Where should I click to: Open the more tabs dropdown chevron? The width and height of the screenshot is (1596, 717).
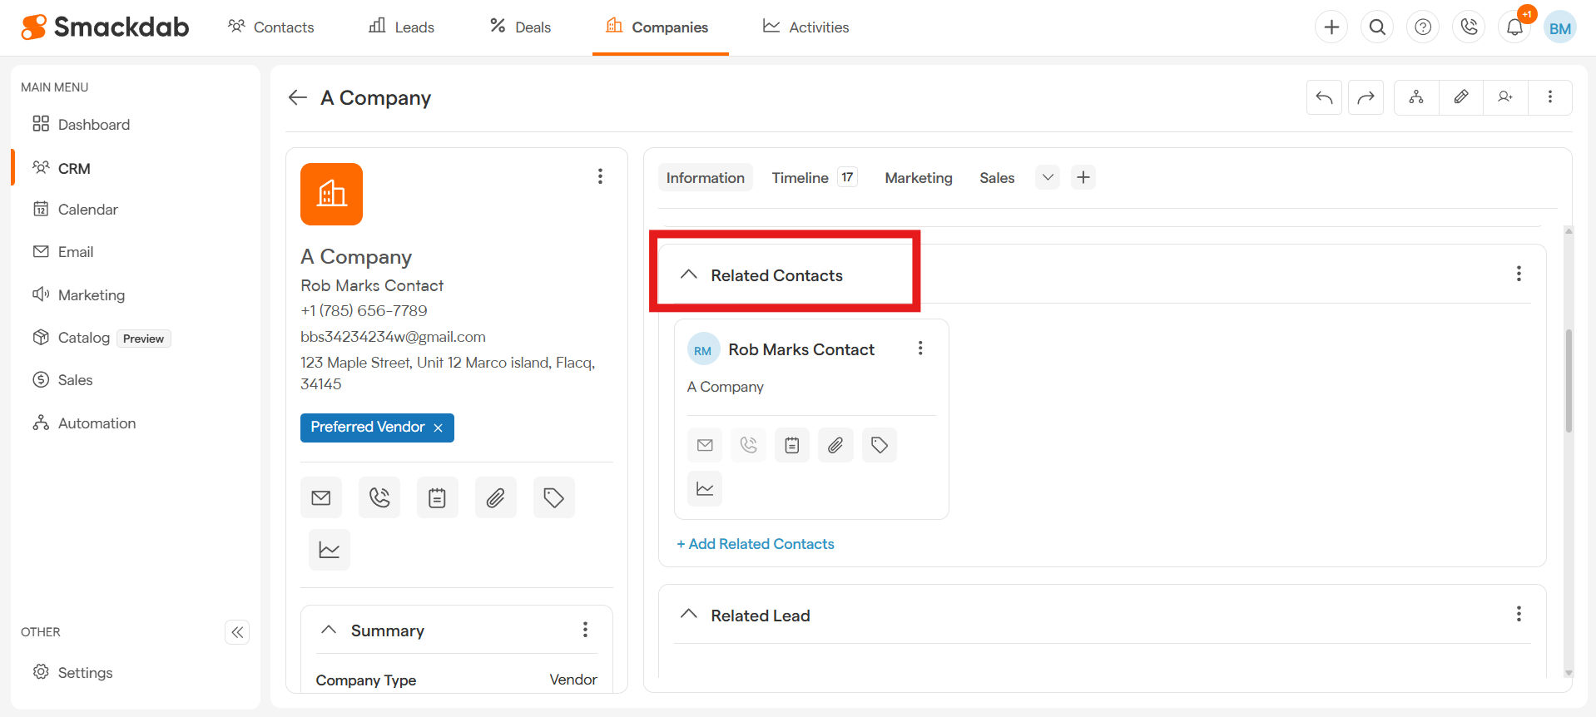(1048, 177)
